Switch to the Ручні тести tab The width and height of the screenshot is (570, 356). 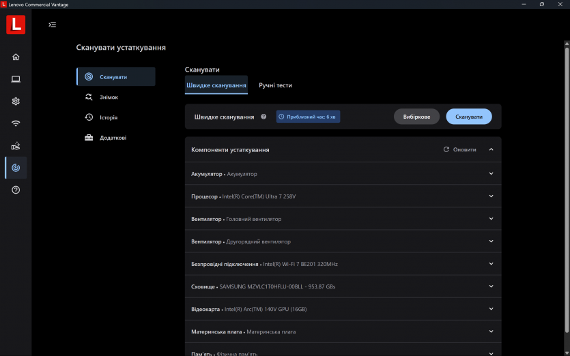click(x=275, y=85)
